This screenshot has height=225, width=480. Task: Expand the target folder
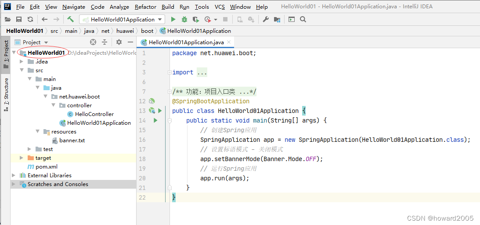pos(22,158)
